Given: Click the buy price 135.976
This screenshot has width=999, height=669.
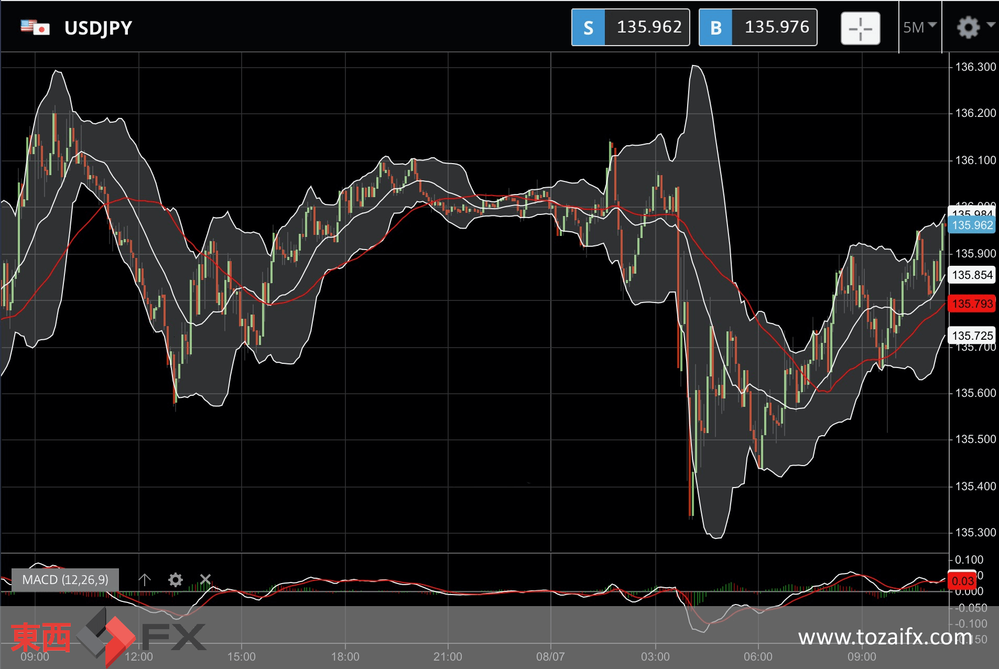Looking at the screenshot, I should tap(776, 27).
